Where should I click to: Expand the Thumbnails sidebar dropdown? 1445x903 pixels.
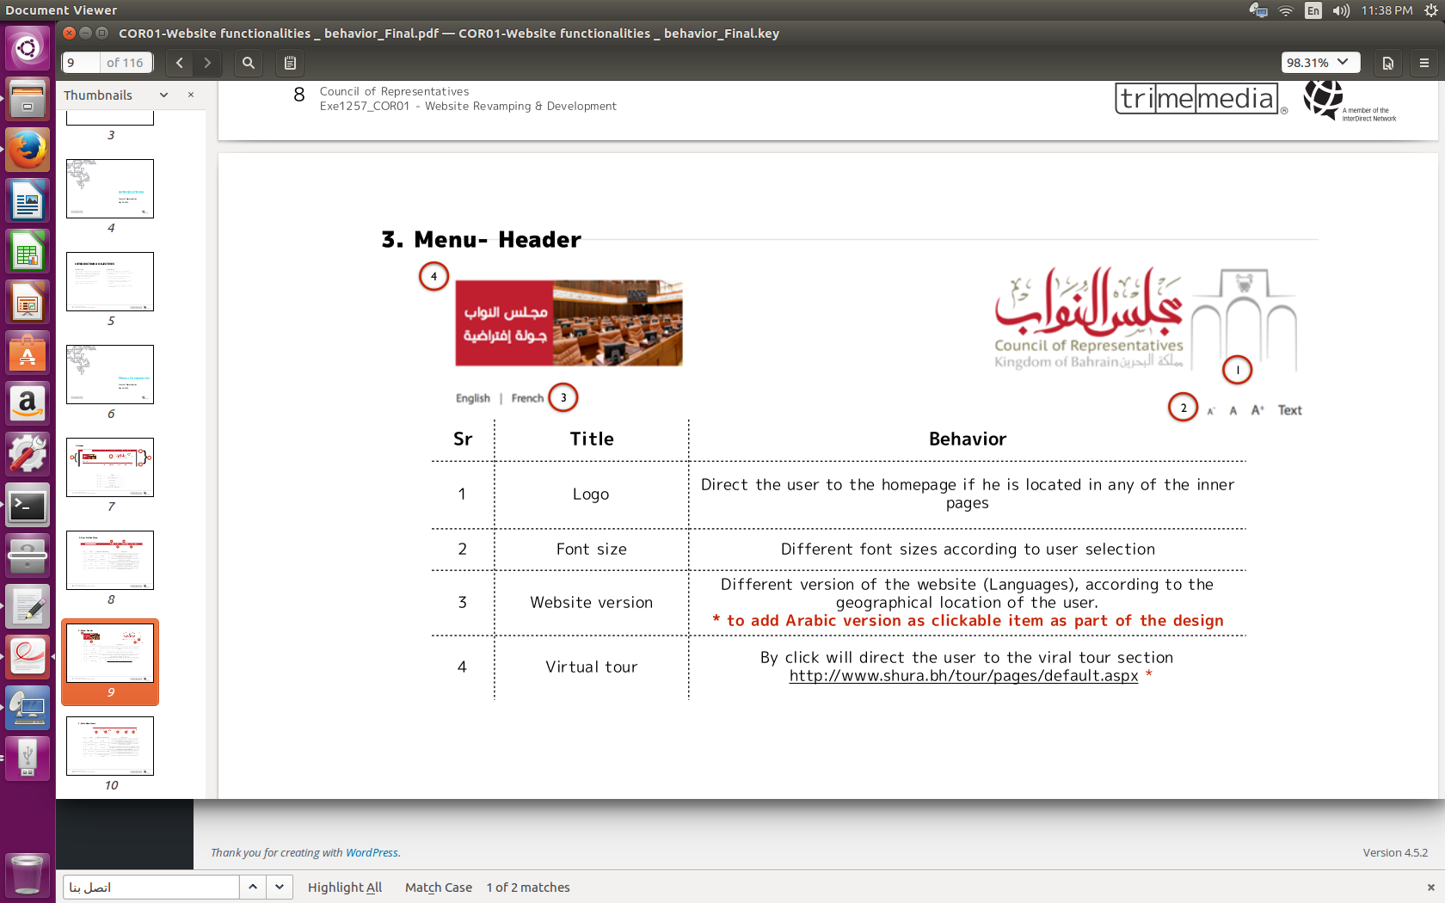click(163, 95)
